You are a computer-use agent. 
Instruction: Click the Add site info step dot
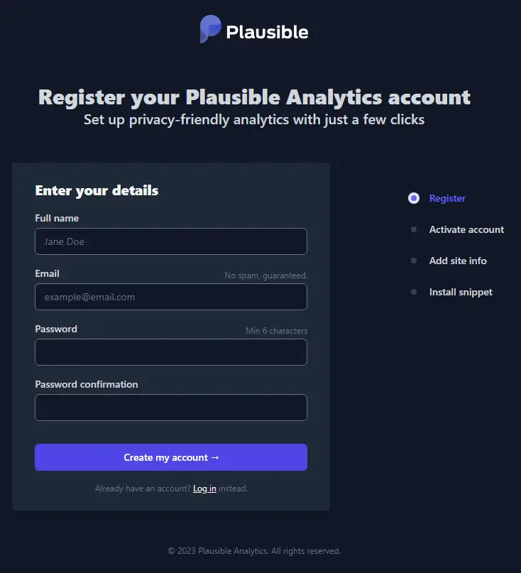tap(414, 261)
